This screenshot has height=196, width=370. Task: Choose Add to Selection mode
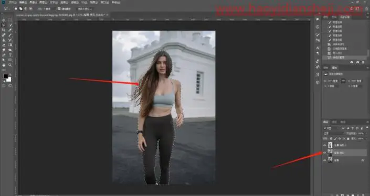pyautogui.click(x=21, y=9)
